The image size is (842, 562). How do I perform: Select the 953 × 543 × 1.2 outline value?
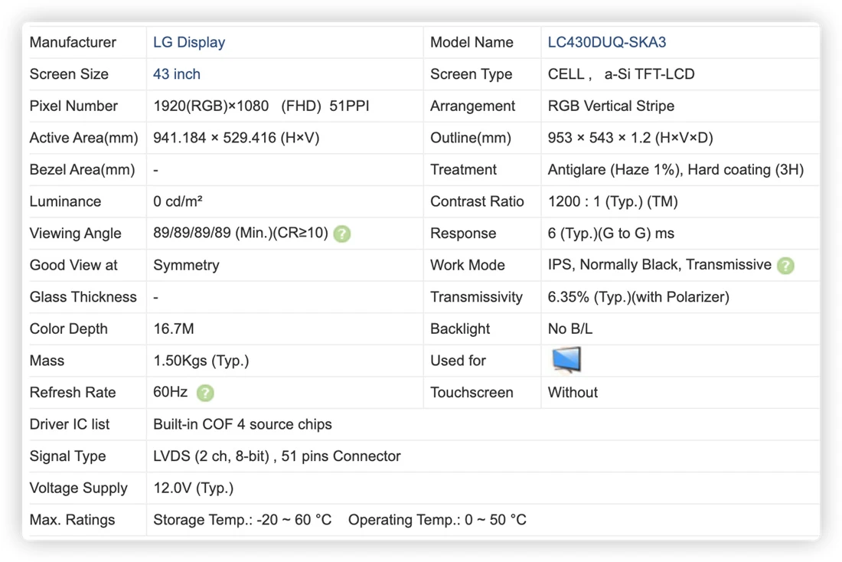click(x=631, y=138)
